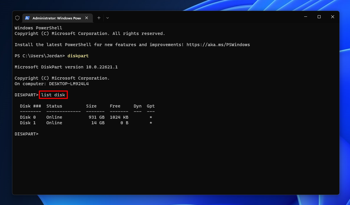The width and height of the screenshot is (350, 205).
Task: Click the shield icon beside the tab
Action: click(17, 18)
